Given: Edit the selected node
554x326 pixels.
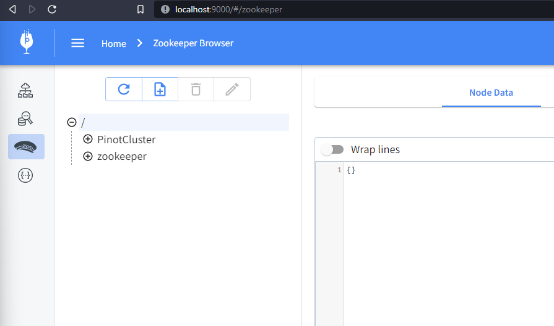Looking at the screenshot, I should tap(232, 89).
